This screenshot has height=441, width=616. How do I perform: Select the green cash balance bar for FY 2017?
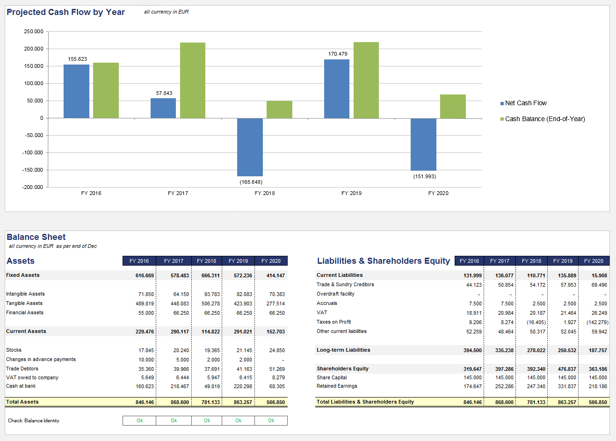click(x=193, y=80)
